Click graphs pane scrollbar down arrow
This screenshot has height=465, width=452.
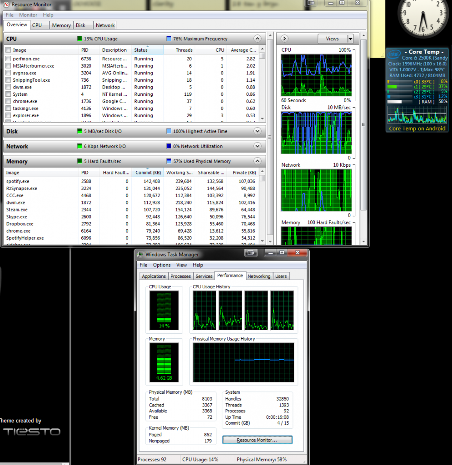(363, 242)
